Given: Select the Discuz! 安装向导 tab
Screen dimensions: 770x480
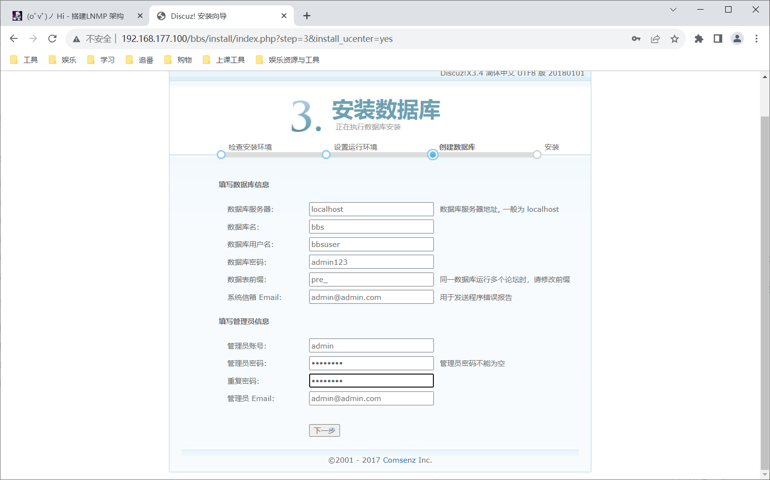Looking at the screenshot, I should tap(222, 16).
